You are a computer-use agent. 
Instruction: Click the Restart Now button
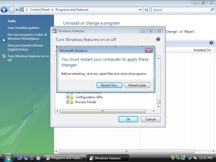pos(109,85)
